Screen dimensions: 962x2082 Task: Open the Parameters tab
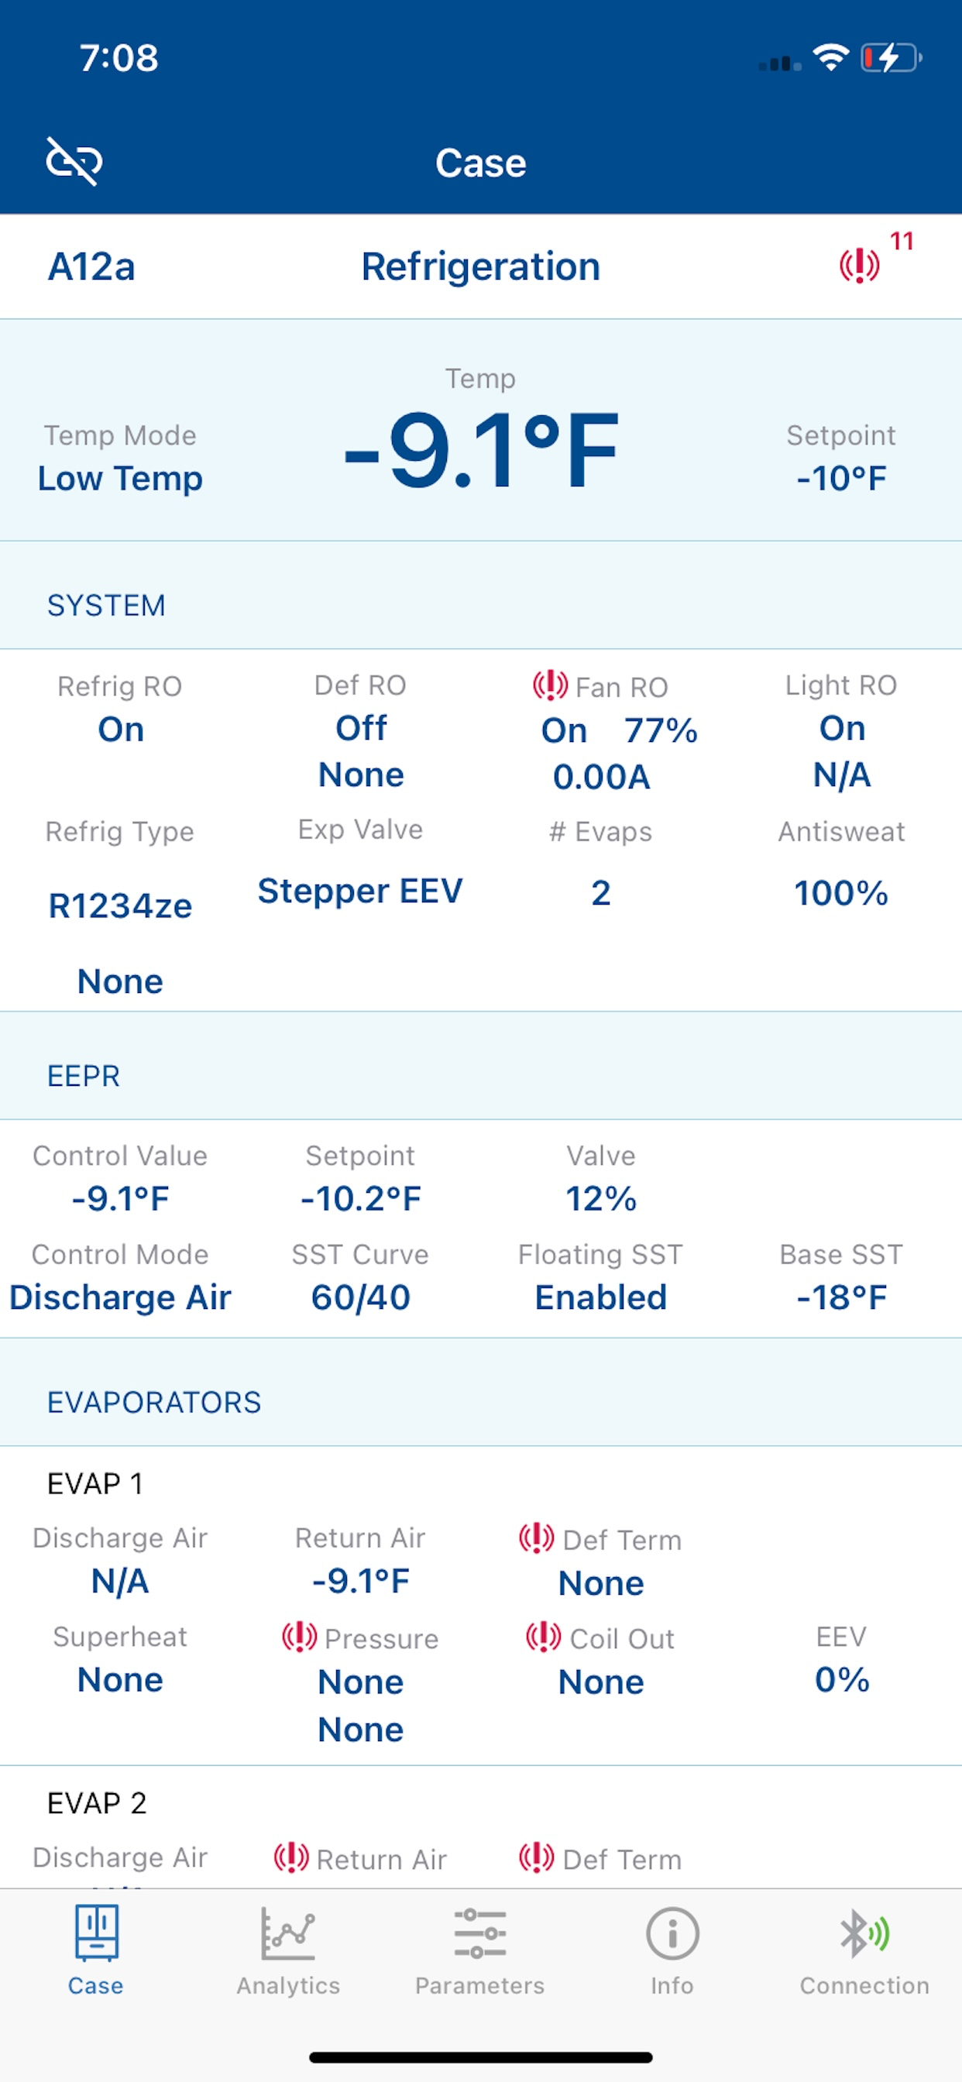click(x=480, y=1950)
